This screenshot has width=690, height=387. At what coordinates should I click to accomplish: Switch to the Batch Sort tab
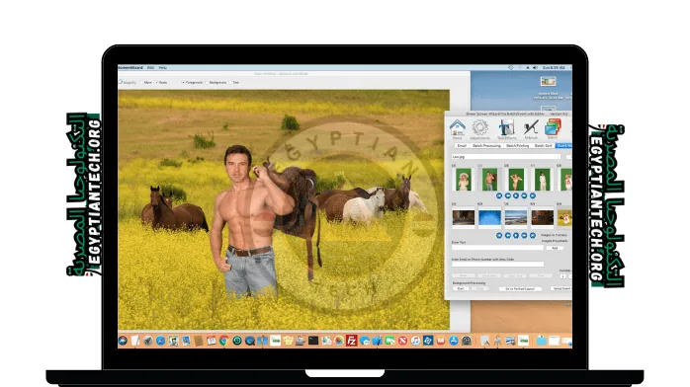543,145
